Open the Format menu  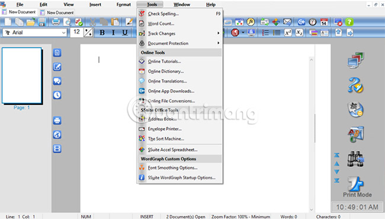coord(124,4)
